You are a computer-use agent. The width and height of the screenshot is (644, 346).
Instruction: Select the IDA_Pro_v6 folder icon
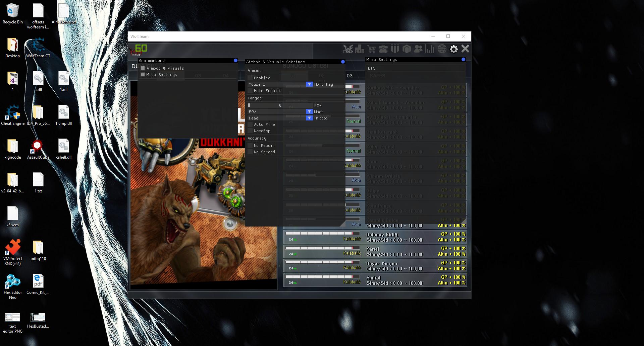click(38, 115)
